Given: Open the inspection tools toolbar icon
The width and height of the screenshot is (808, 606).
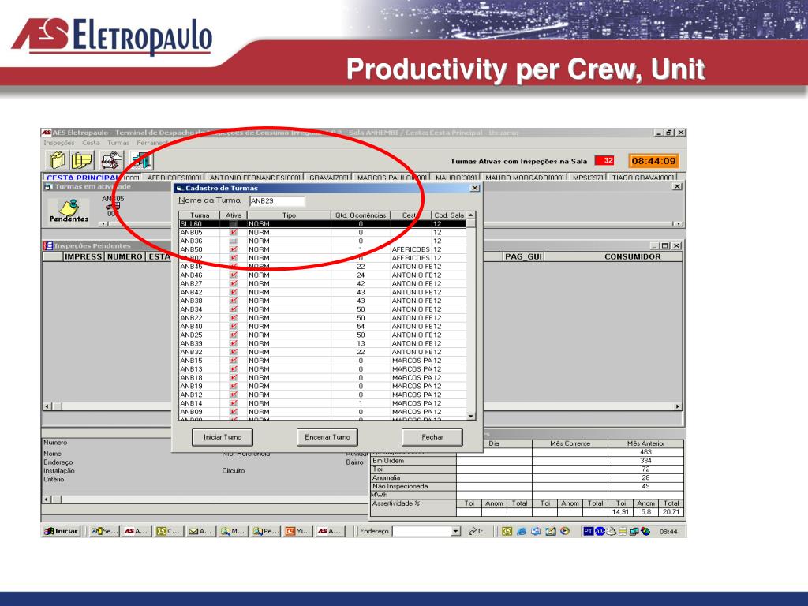Looking at the screenshot, I should 112,161.
